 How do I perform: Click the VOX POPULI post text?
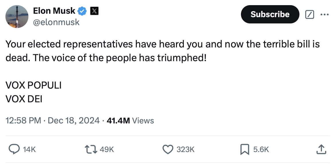[x=34, y=85]
